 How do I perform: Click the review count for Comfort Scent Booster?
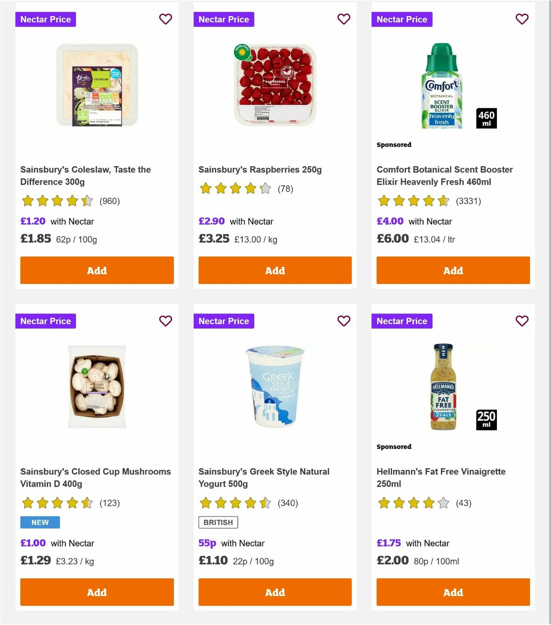[x=468, y=201]
